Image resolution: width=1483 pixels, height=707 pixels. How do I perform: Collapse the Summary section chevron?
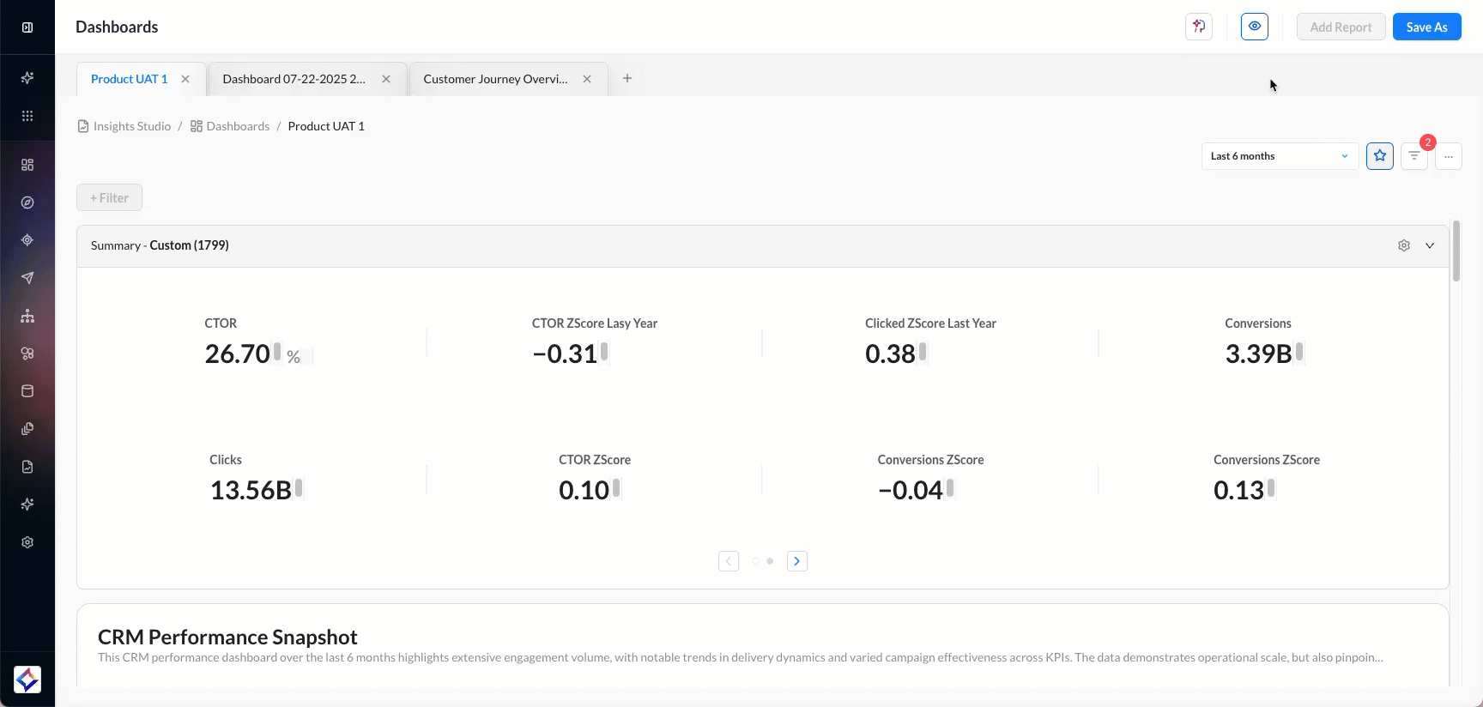tap(1430, 245)
